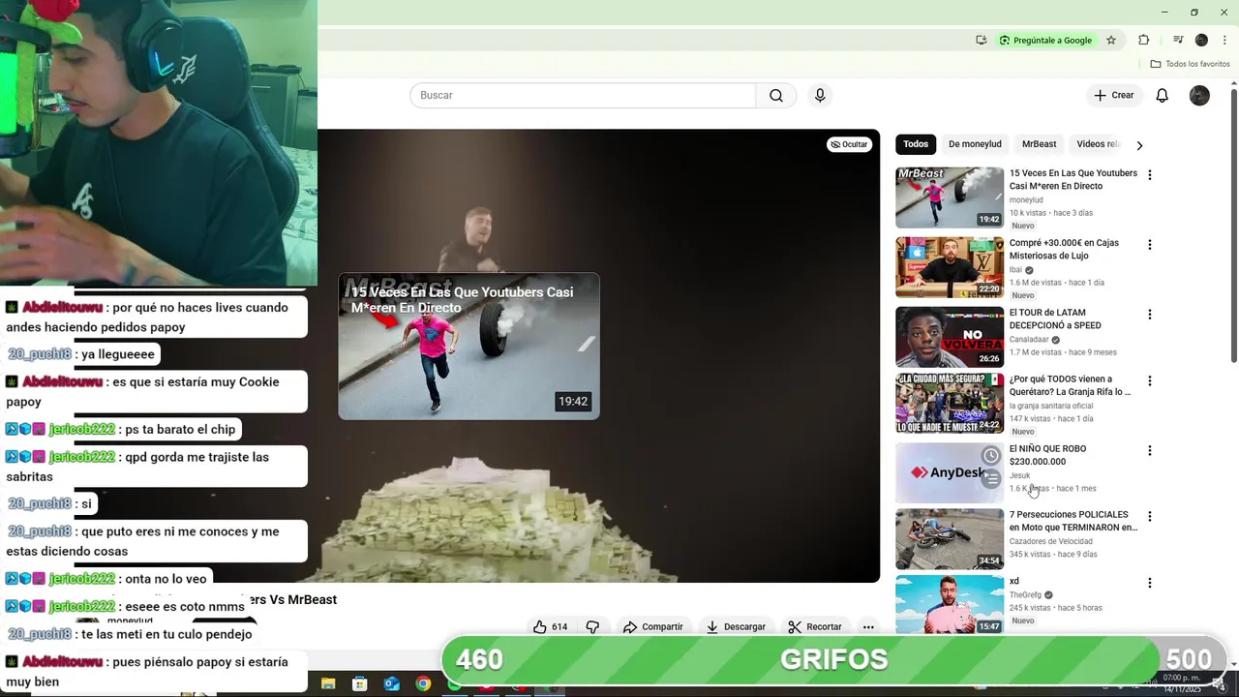Open YouTube notifications bell
The width and height of the screenshot is (1239, 697).
pyautogui.click(x=1163, y=95)
